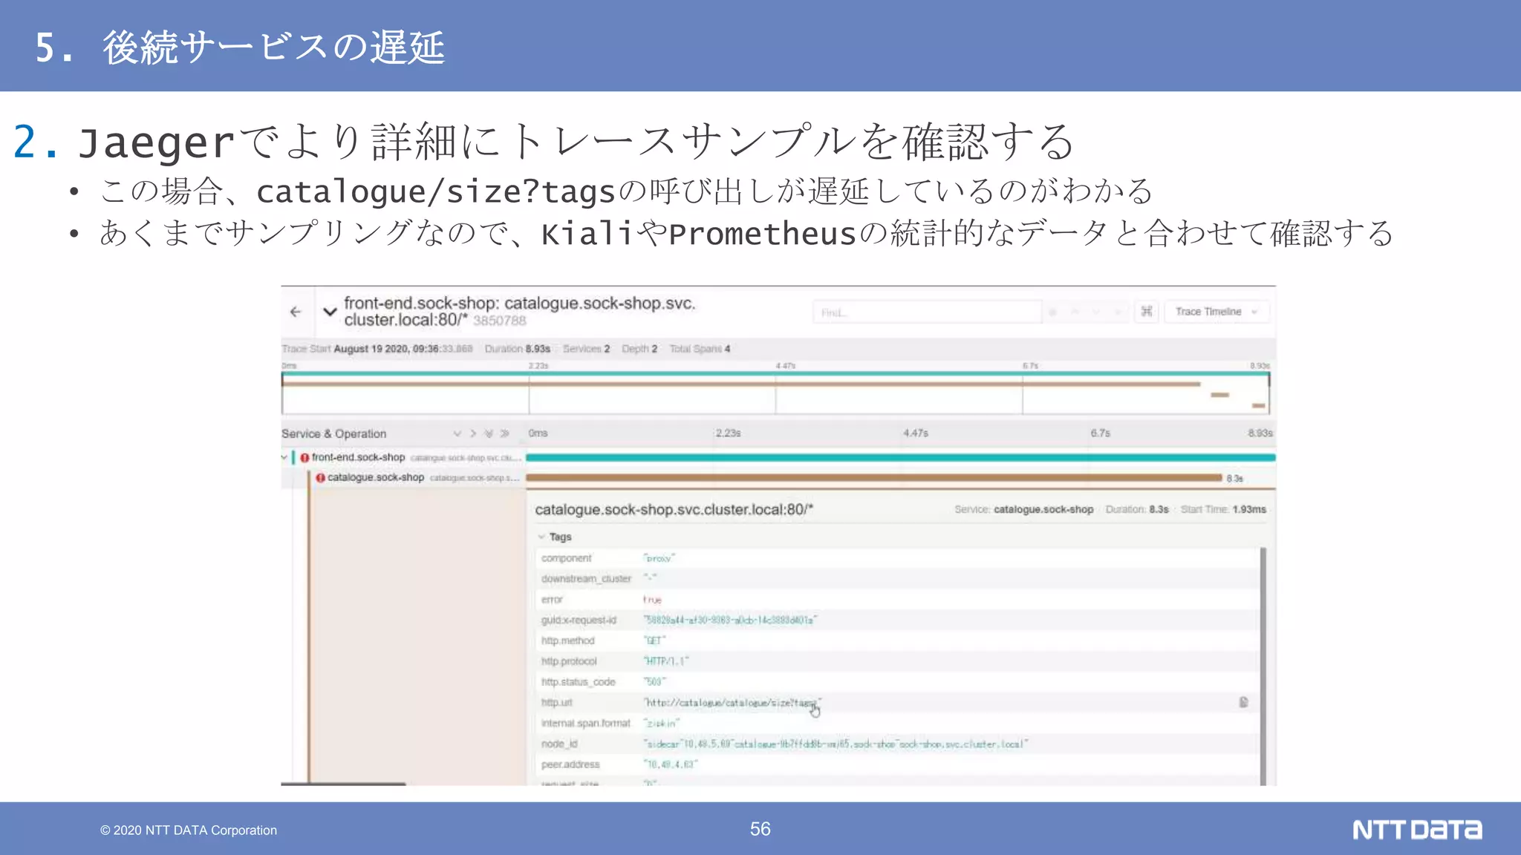Copy the http.url tag value icon

[1243, 702]
